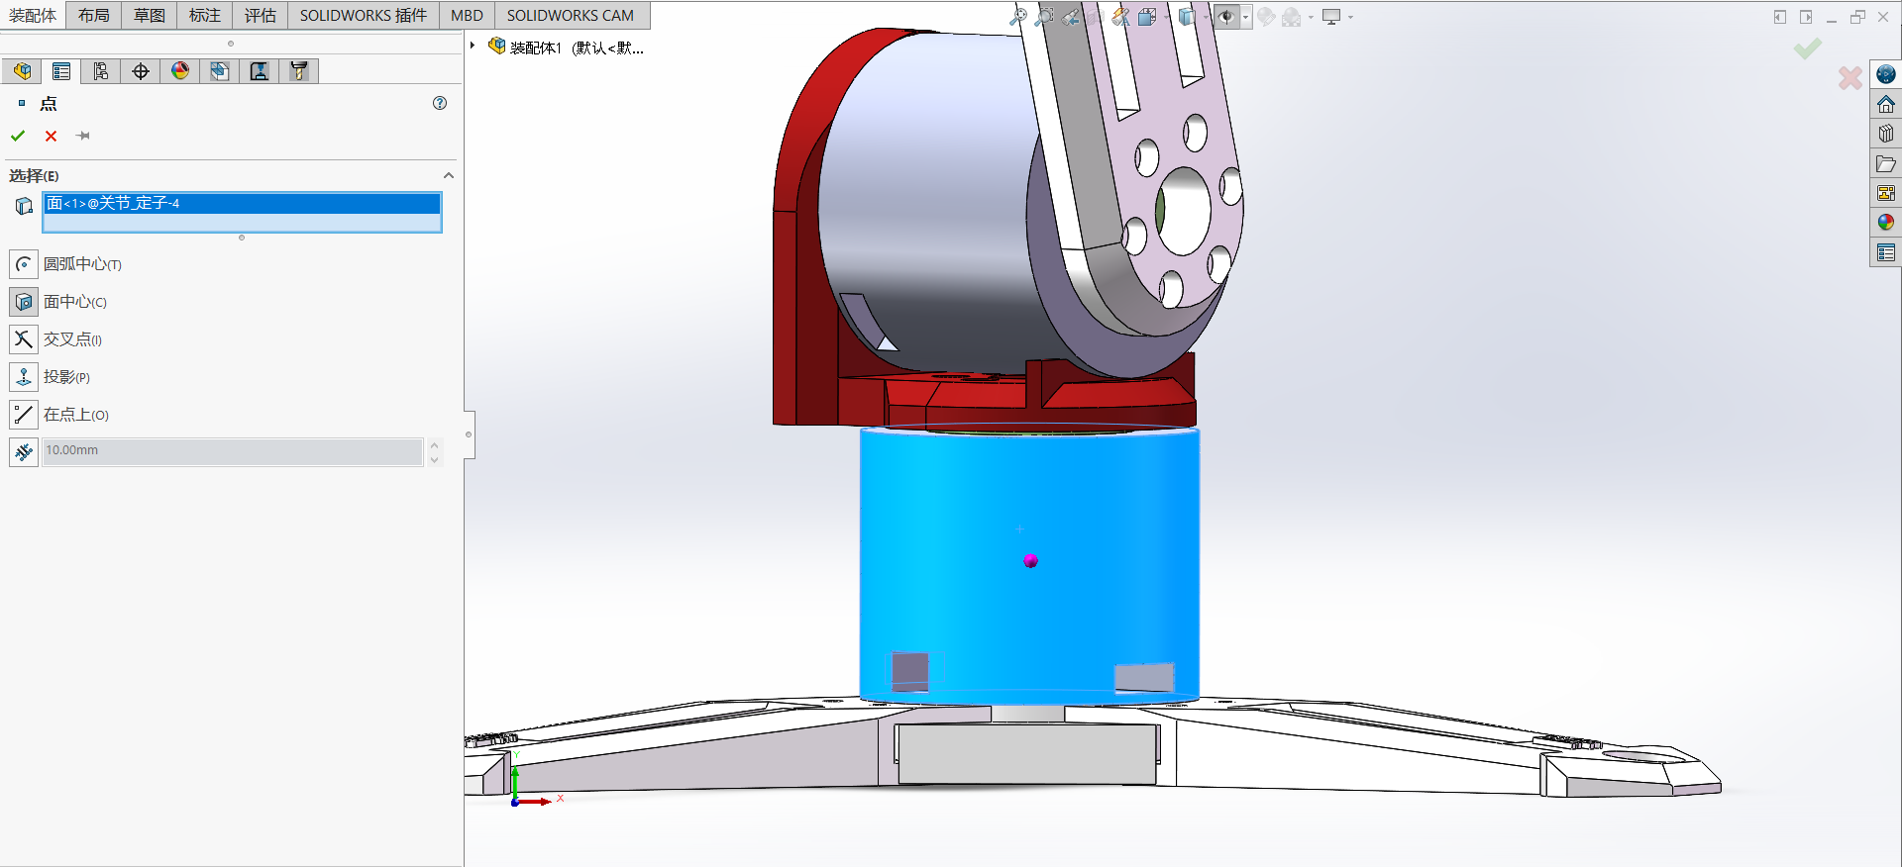Open the CAM operation tree tab
Image resolution: width=1902 pixels, height=867 pixels.
click(x=260, y=71)
